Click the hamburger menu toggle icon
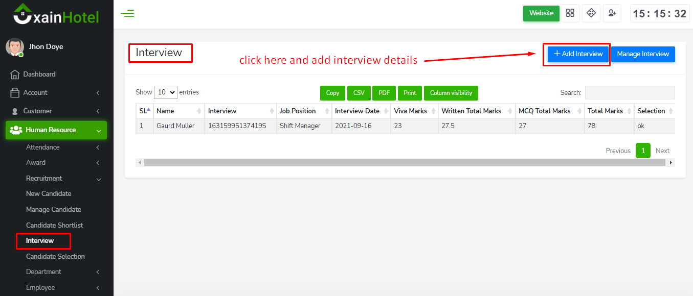The height and width of the screenshot is (296, 693). click(127, 14)
